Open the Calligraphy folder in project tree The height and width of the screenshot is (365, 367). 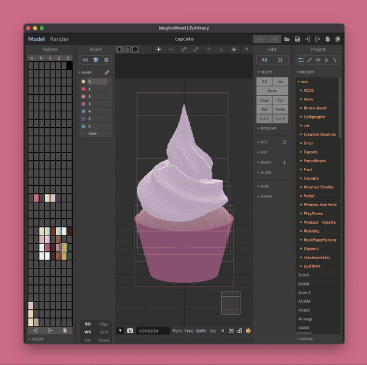coord(314,117)
